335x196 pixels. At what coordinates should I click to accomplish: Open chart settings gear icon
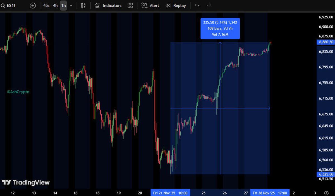coord(326,193)
